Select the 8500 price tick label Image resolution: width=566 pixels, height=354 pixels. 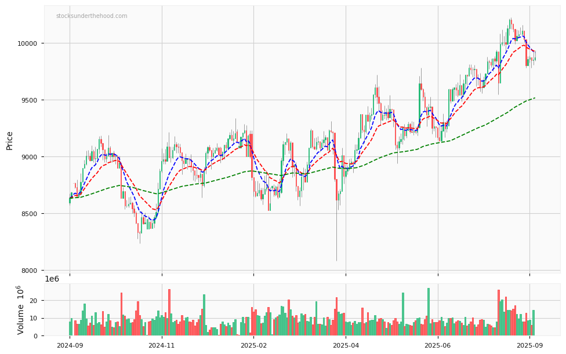(29, 214)
